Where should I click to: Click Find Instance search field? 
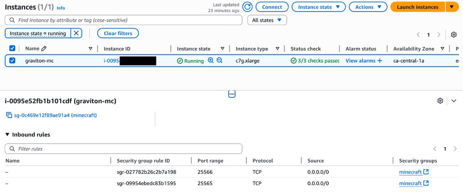click(124, 20)
